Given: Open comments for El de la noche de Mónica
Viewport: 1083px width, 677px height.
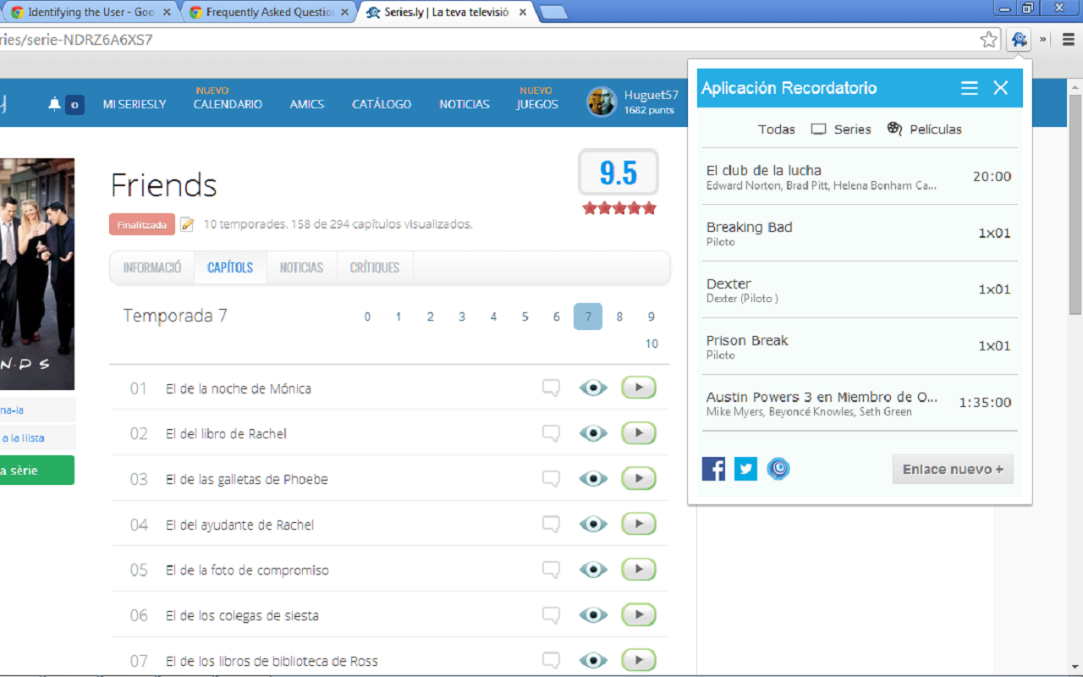Looking at the screenshot, I should click(551, 388).
